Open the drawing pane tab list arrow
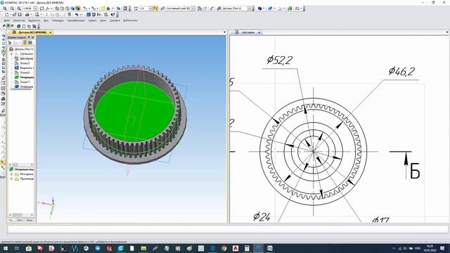This screenshot has width=450, height=253. pyautogui.click(x=447, y=32)
